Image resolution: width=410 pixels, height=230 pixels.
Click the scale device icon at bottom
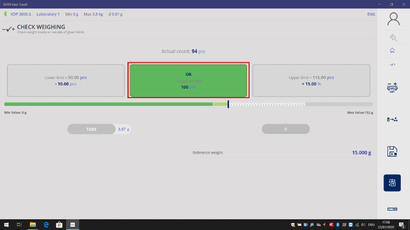pyautogui.click(x=392, y=209)
